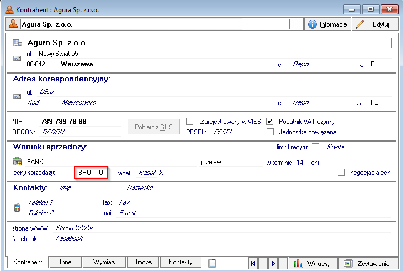
Task: Go to the previous record
Action: coord(263,263)
